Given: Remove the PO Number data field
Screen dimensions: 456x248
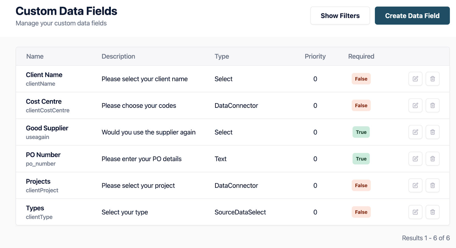Looking at the screenshot, I should [x=432, y=159].
